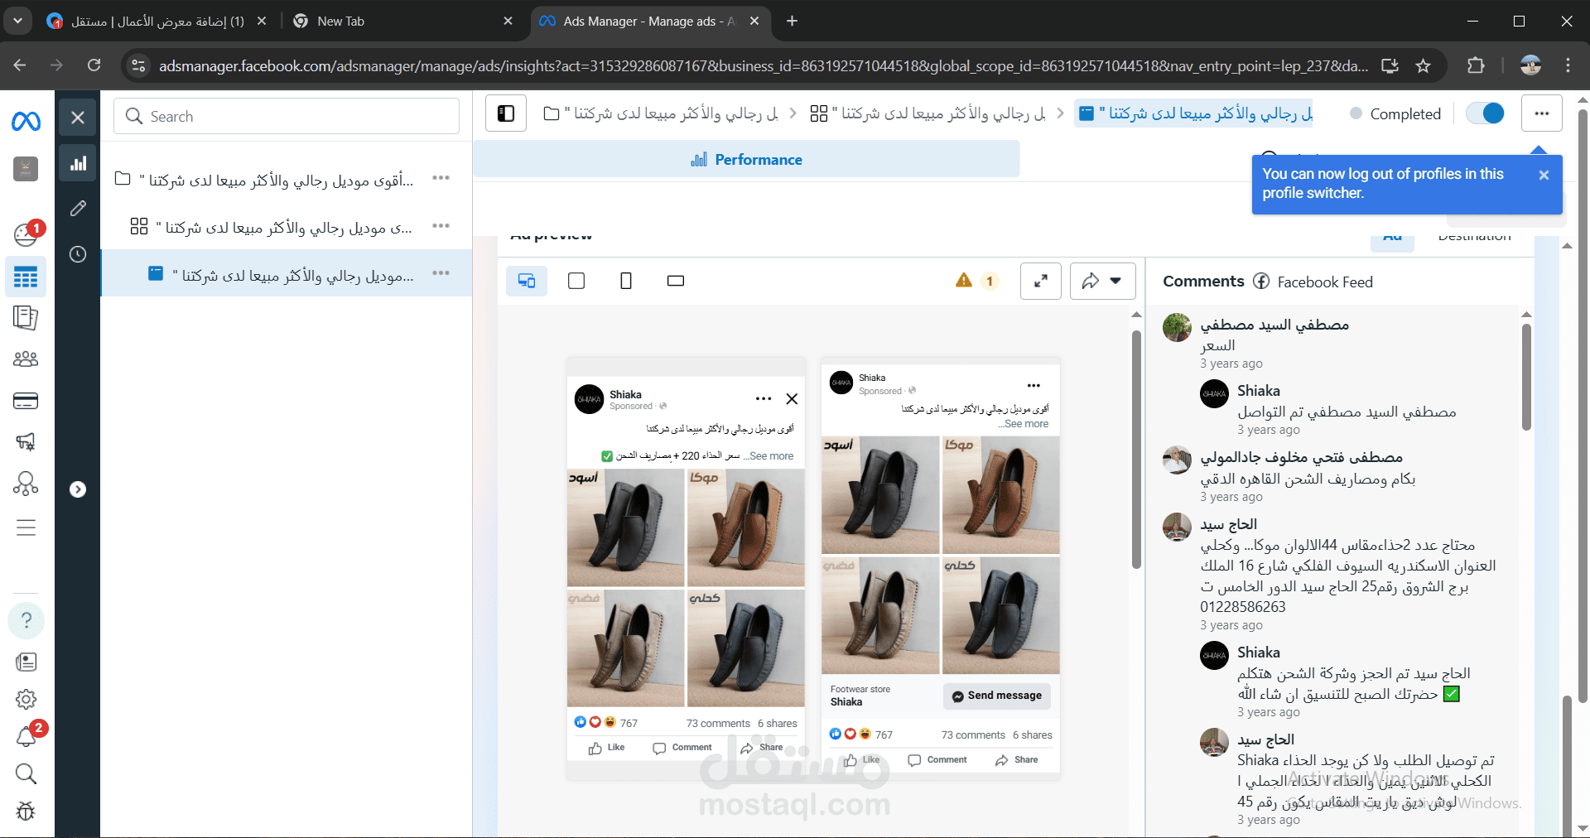Open more options for the ad set row

click(441, 225)
